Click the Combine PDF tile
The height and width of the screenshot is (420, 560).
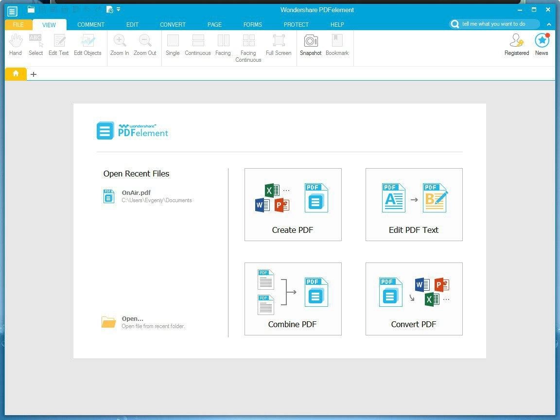coord(293,299)
